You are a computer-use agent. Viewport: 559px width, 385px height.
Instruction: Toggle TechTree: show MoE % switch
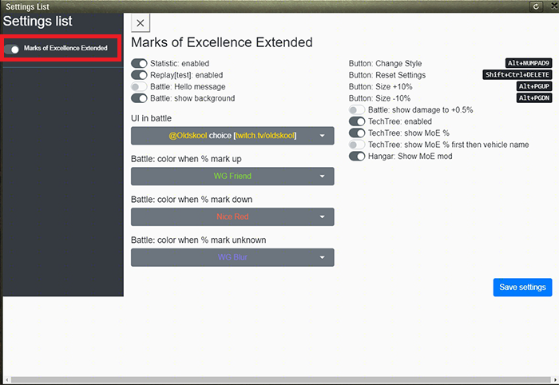click(357, 133)
